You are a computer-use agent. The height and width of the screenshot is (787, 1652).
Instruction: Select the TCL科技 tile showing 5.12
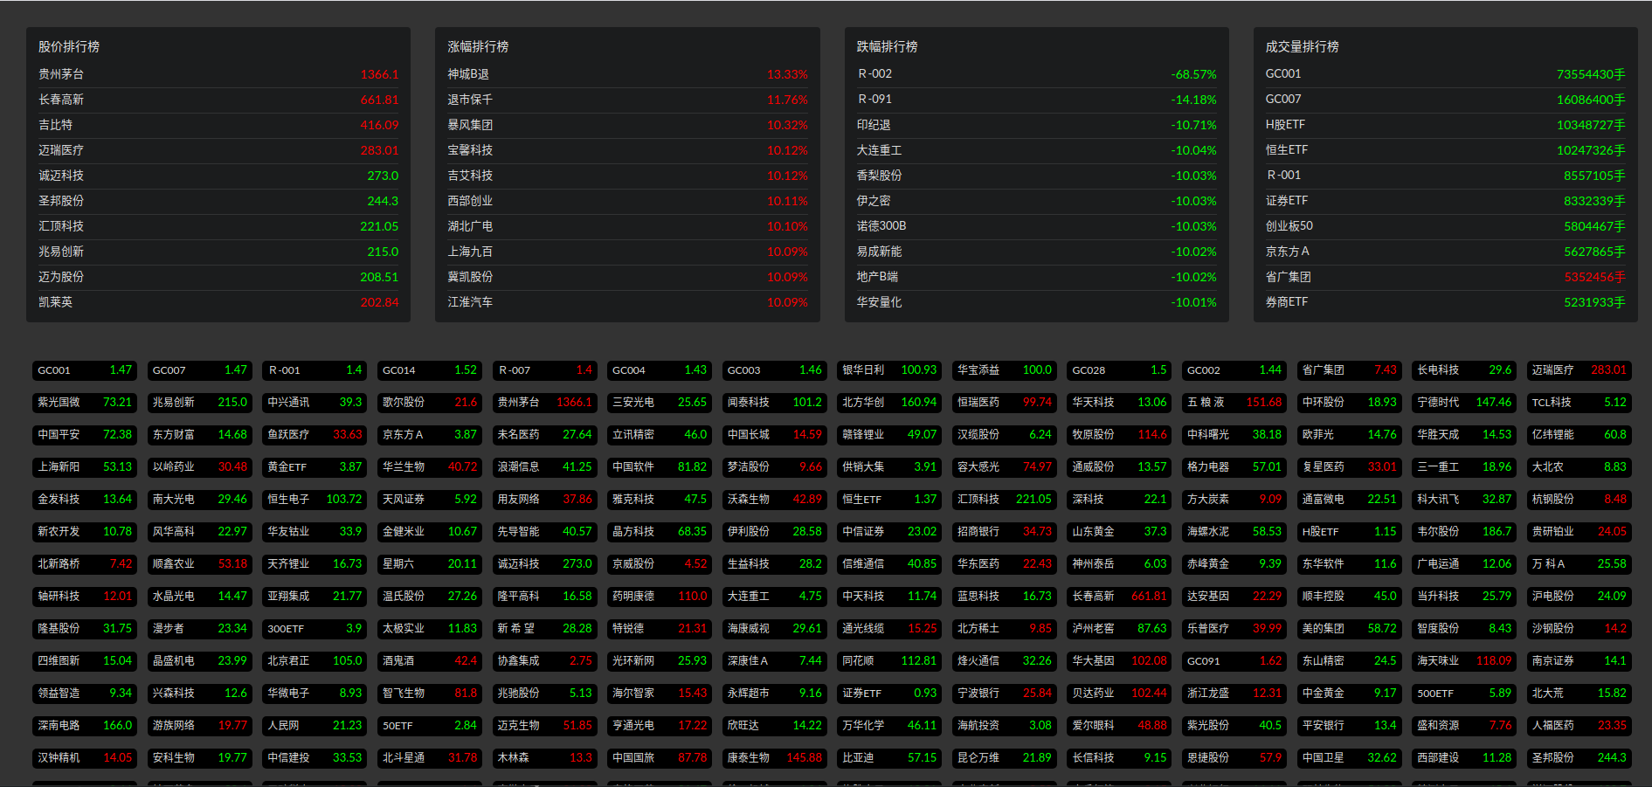tap(1579, 403)
